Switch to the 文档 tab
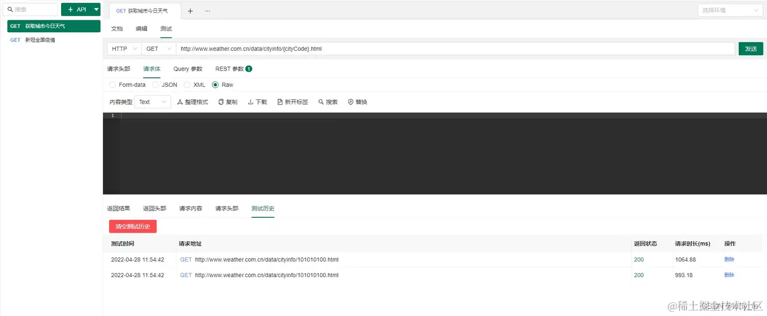This screenshot has height=316, width=767. 117,29
